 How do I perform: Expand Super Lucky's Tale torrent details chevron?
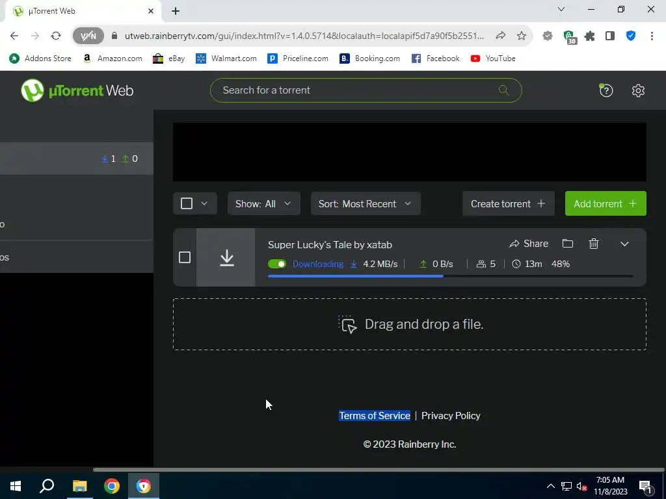click(624, 244)
